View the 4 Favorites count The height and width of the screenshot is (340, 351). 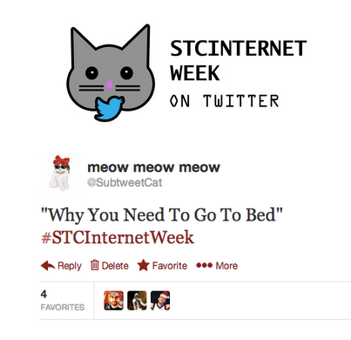pos(63,301)
